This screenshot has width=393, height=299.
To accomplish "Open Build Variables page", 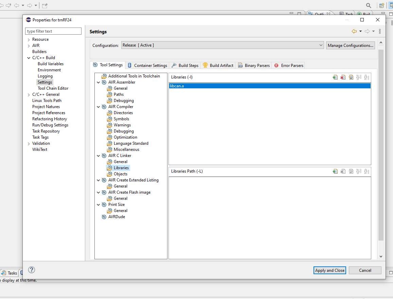I will (x=50, y=64).
